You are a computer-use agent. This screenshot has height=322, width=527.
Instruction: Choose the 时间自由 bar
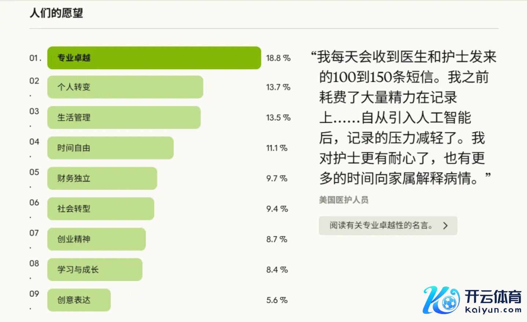[110, 148]
